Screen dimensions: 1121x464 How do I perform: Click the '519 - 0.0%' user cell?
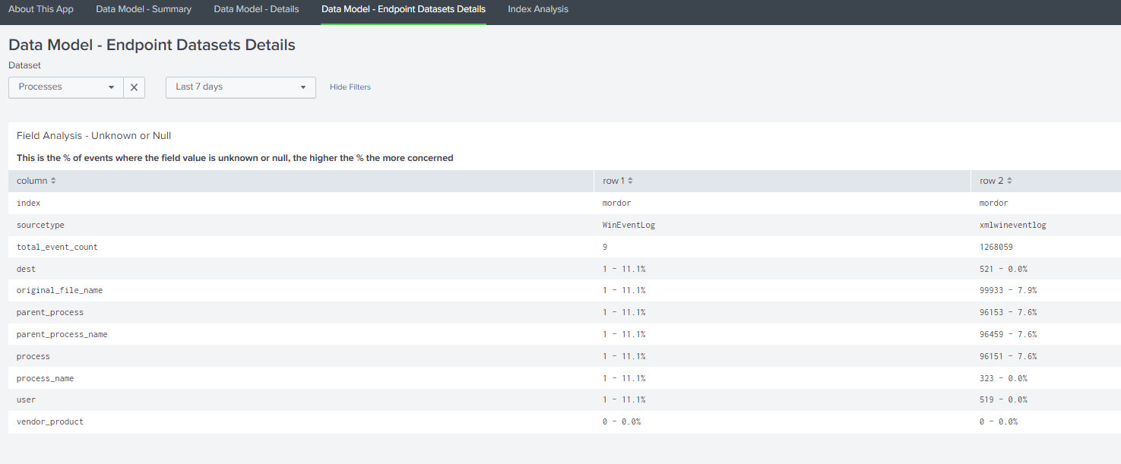click(1004, 400)
